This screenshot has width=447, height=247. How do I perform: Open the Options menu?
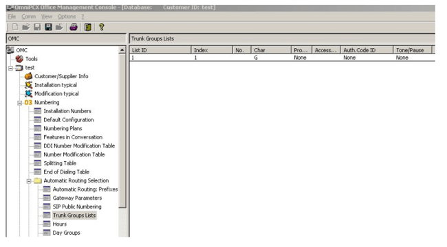67,16
